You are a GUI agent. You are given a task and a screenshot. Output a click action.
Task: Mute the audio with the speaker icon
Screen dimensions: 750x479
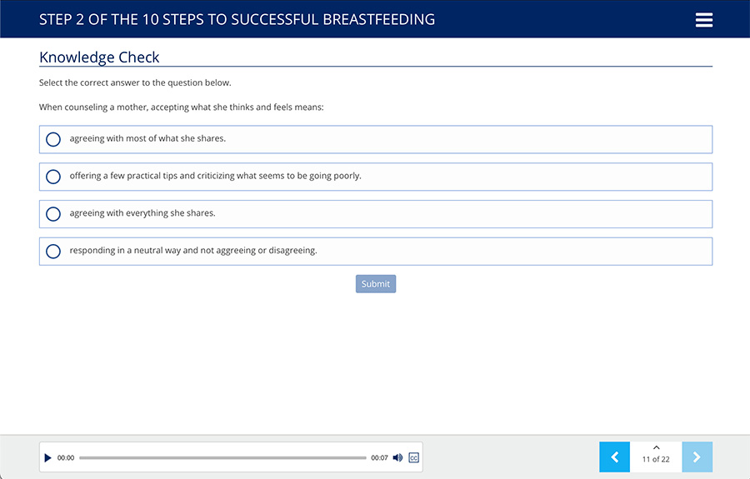click(397, 457)
